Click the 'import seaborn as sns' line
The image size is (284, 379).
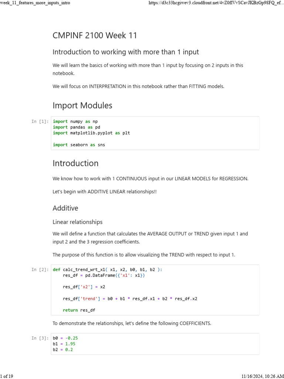pos(79,145)
